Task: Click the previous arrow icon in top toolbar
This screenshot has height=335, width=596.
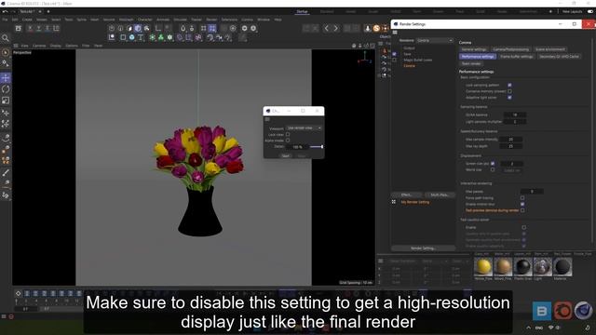Action: pyautogui.click(x=327, y=28)
